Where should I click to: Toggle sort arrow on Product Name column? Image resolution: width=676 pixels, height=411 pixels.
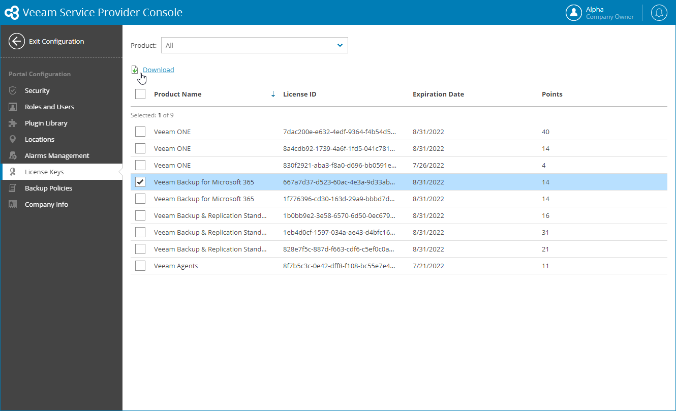pyautogui.click(x=273, y=94)
